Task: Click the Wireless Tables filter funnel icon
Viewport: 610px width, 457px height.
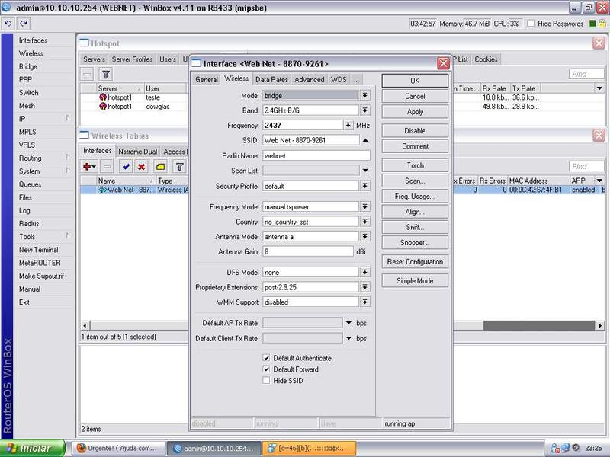Action: [x=179, y=167]
